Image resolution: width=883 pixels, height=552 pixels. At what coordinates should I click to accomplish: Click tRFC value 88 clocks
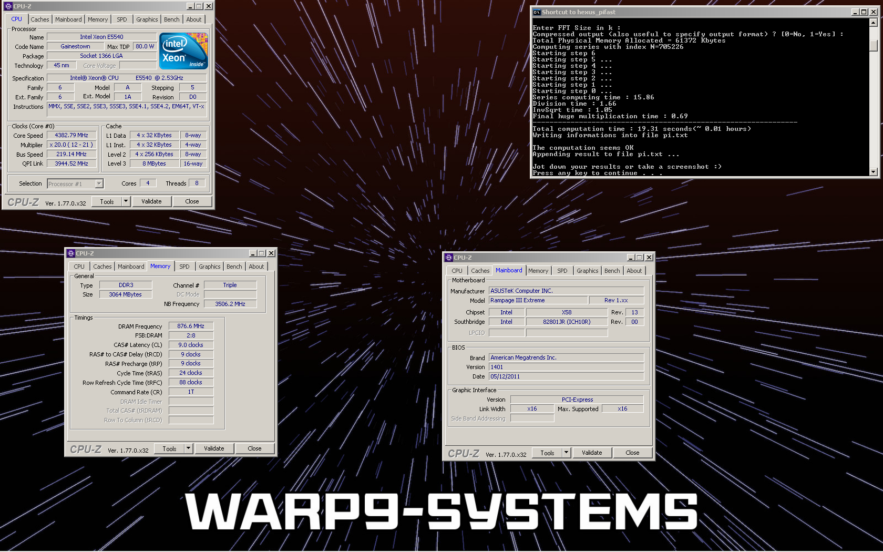point(191,382)
